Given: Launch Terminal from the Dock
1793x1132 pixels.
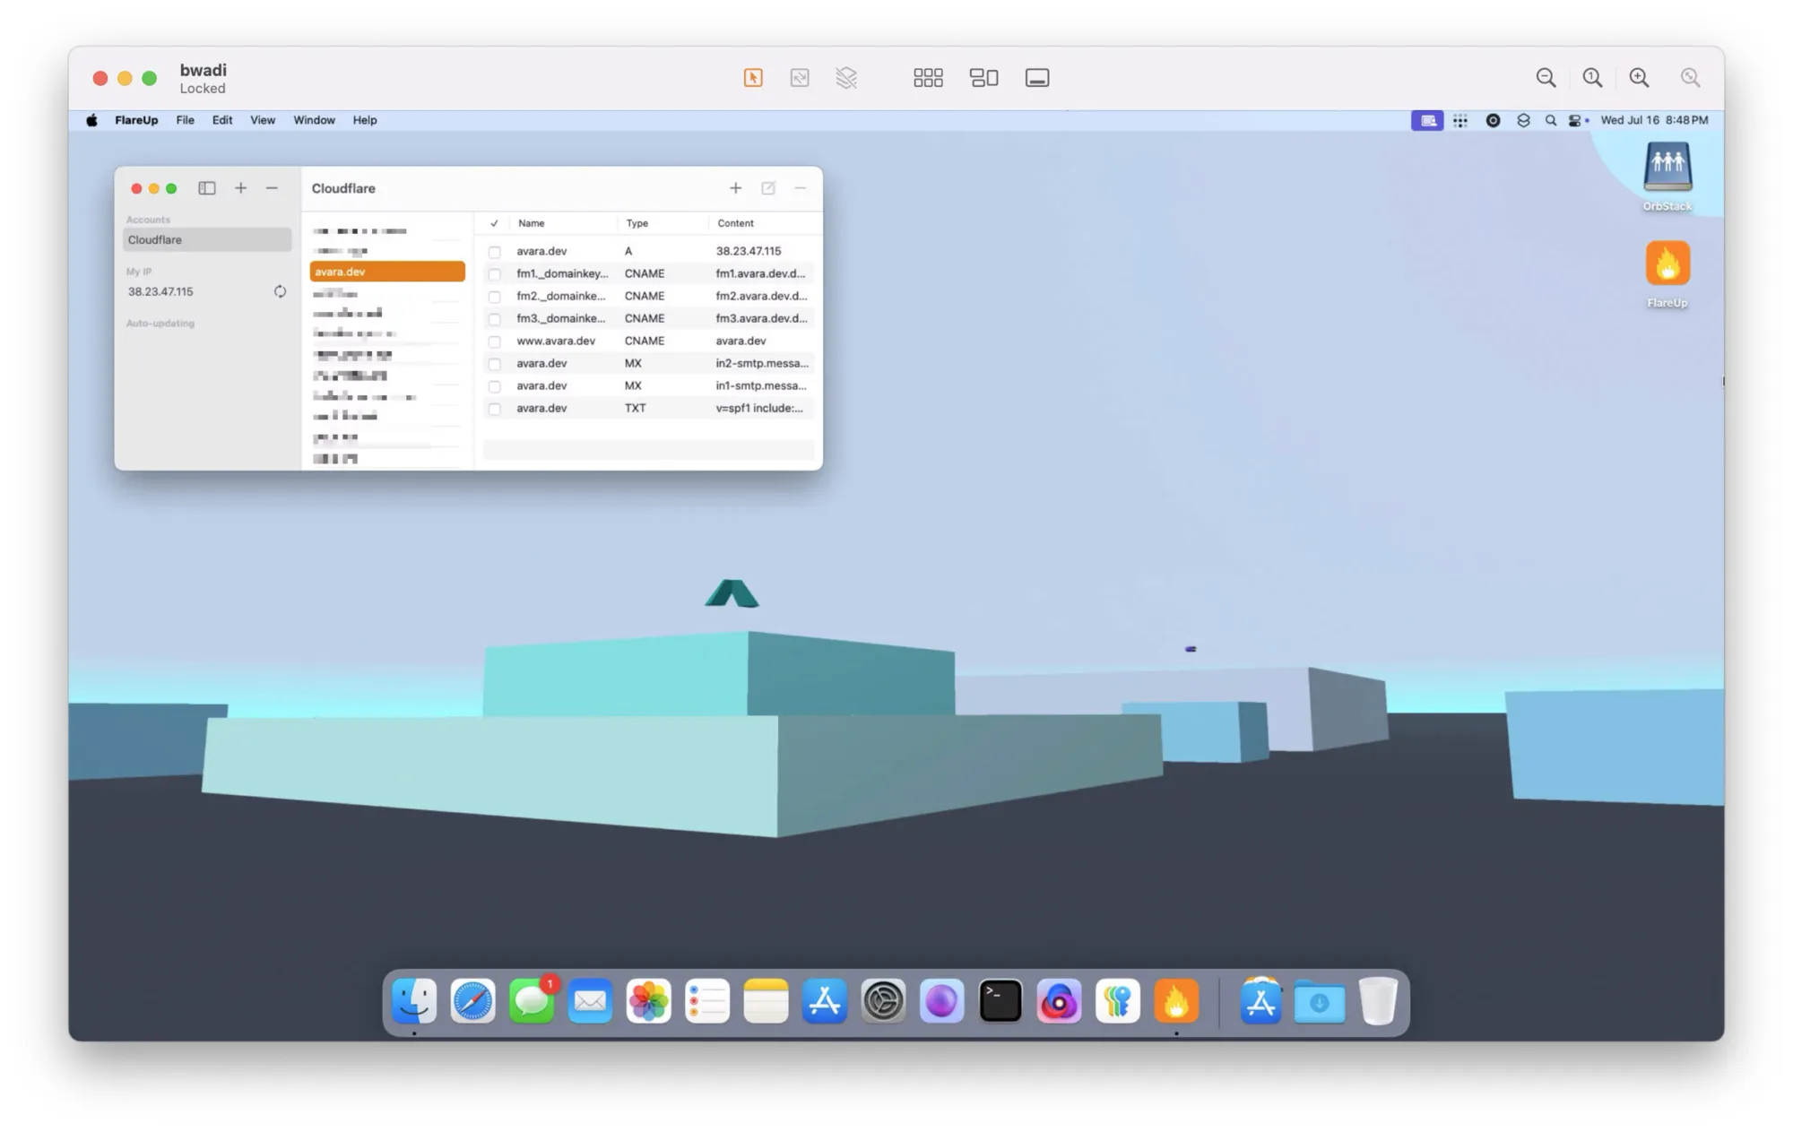Looking at the screenshot, I should pos(1000,1001).
